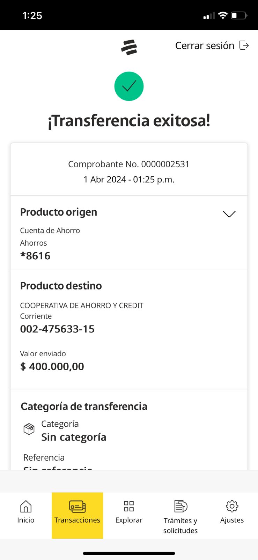Tap the Valor enviado amount $ 400.000,00
Screen dimensions: 258x560
point(52,366)
